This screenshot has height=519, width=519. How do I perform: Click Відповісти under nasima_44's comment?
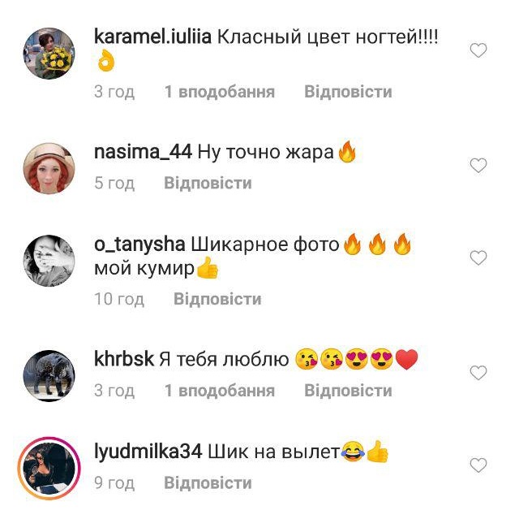click(x=208, y=183)
